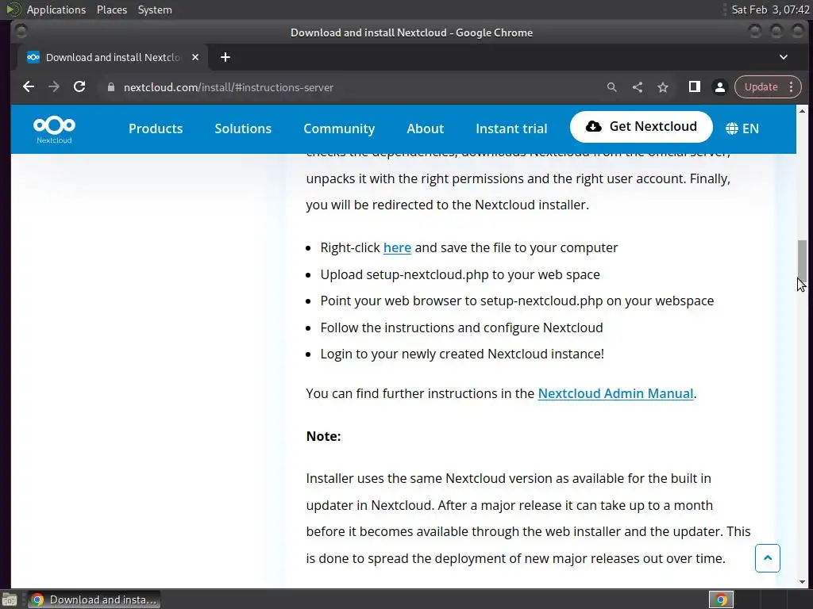Click the lock icon in address bar

tap(110, 87)
